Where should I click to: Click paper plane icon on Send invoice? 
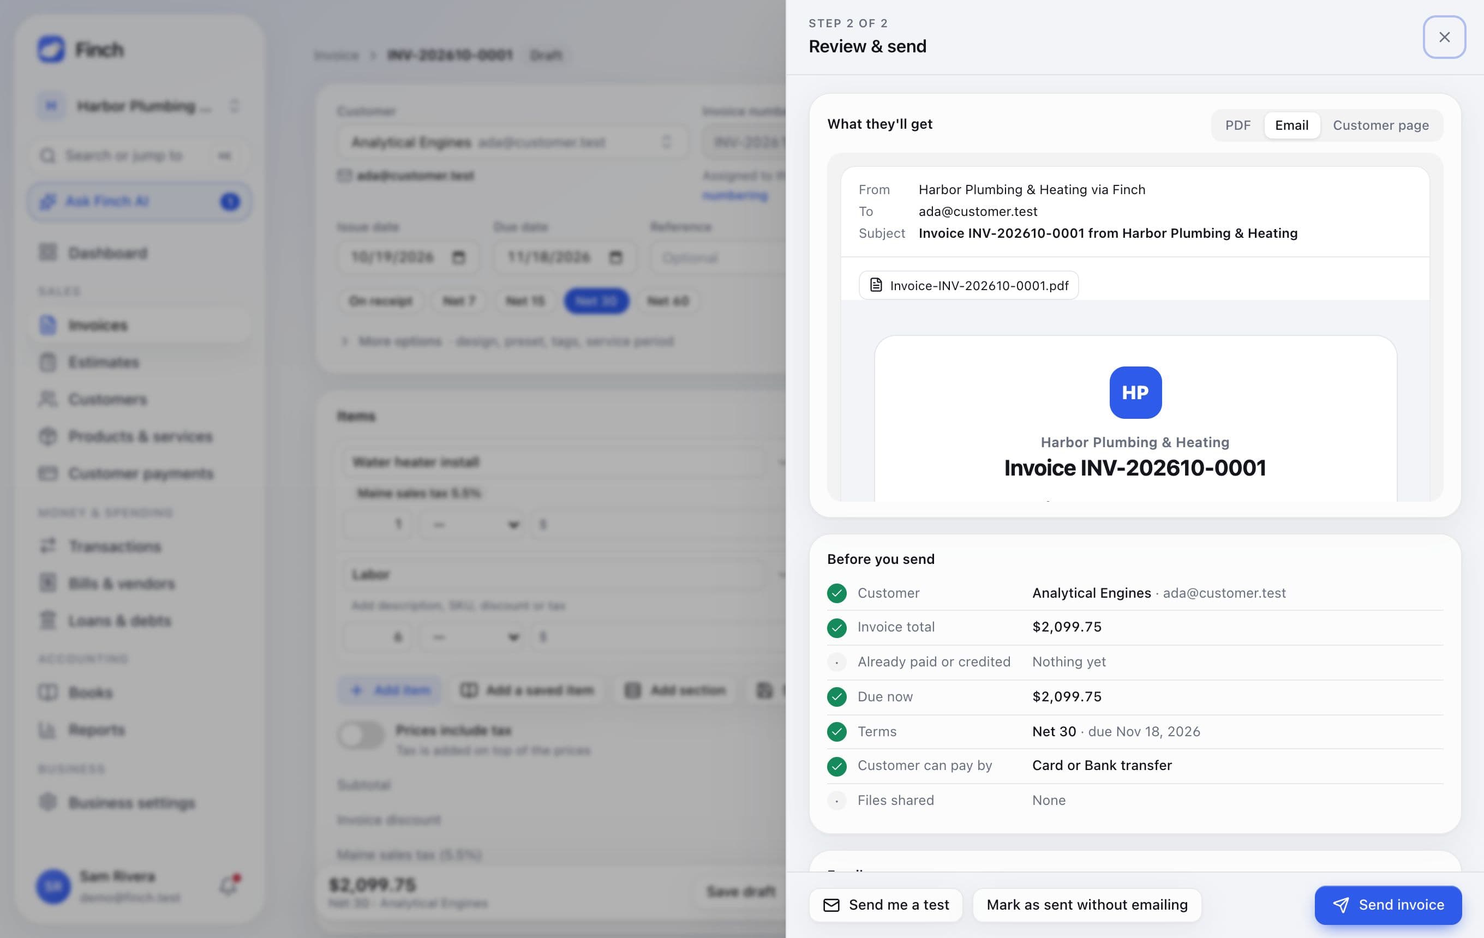coord(1341,905)
